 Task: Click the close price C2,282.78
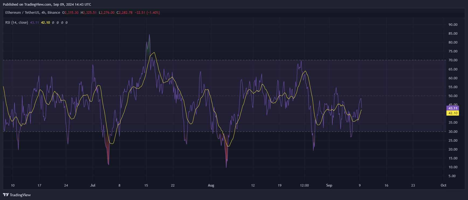pos(124,13)
